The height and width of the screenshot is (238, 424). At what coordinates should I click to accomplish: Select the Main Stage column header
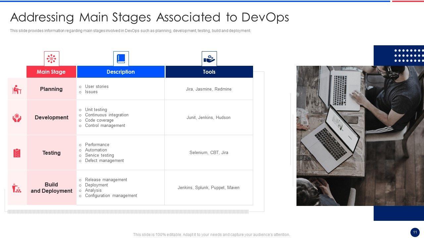pos(51,72)
